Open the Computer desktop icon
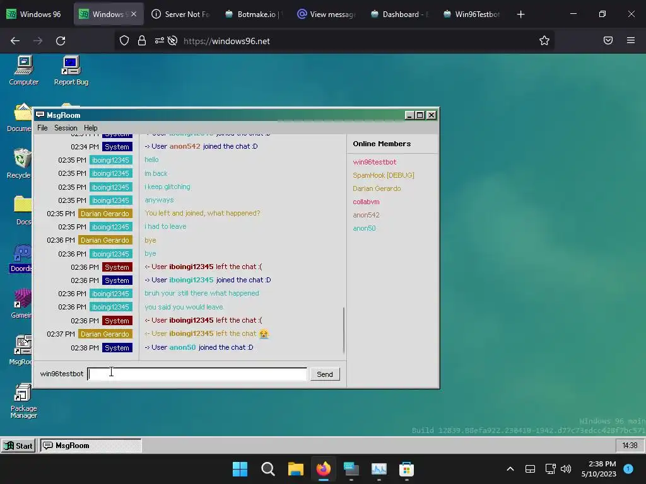The height and width of the screenshot is (484, 646). (23, 71)
